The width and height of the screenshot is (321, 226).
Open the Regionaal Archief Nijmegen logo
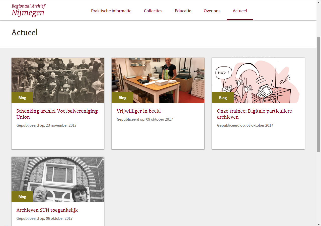pos(29,10)
